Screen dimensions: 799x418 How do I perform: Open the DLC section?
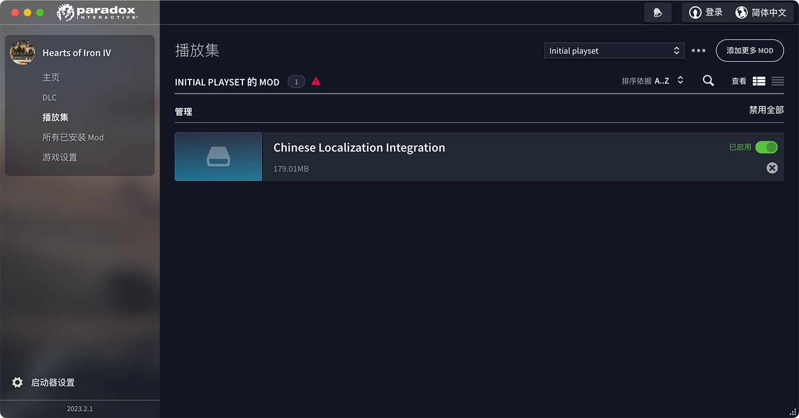coord(50,97)
